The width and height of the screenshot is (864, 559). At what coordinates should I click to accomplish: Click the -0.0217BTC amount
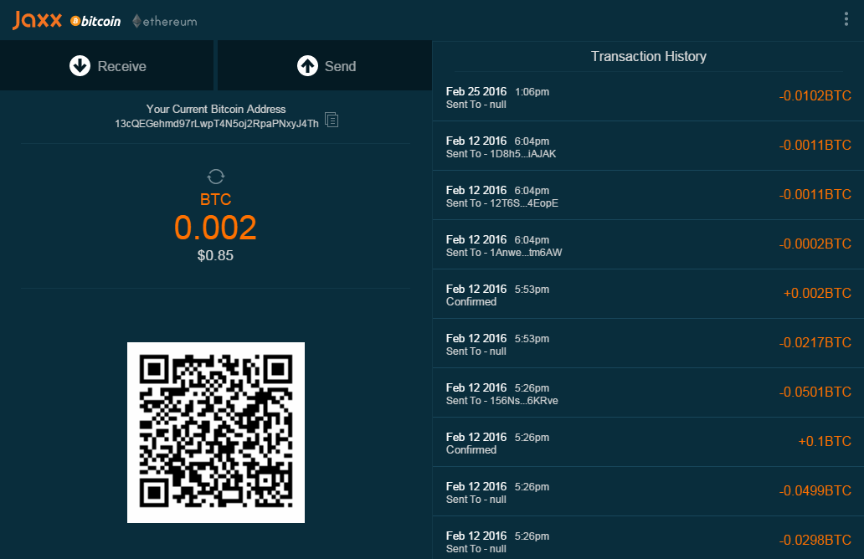[x=815, y=342]
